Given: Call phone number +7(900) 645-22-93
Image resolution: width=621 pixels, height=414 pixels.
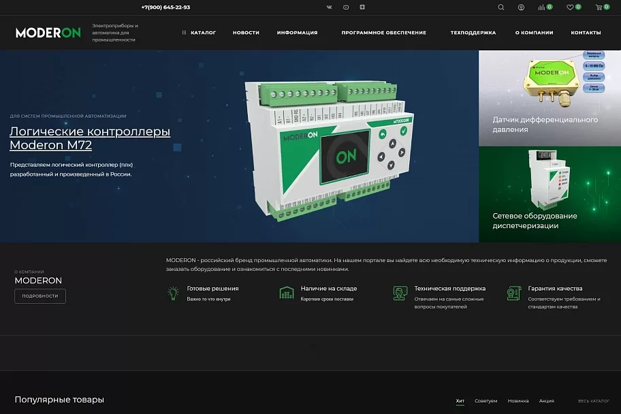Looking at the screenshot, I should pyautogui.click(x=165, y=7).
